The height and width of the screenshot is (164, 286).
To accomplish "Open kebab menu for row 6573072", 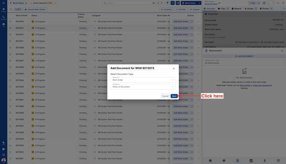I will pyautogui.click(x=192, y=35).
